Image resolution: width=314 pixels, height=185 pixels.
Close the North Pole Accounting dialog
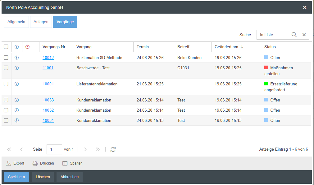305,7
